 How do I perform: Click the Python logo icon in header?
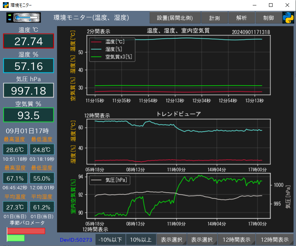(x=288, y=18)
